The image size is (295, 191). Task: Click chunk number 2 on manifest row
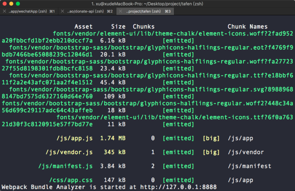click(153, 166)
